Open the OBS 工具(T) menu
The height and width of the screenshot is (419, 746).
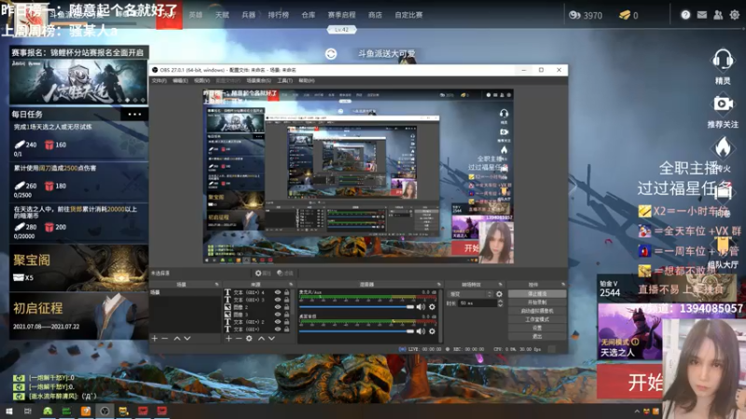click(284, 81)
